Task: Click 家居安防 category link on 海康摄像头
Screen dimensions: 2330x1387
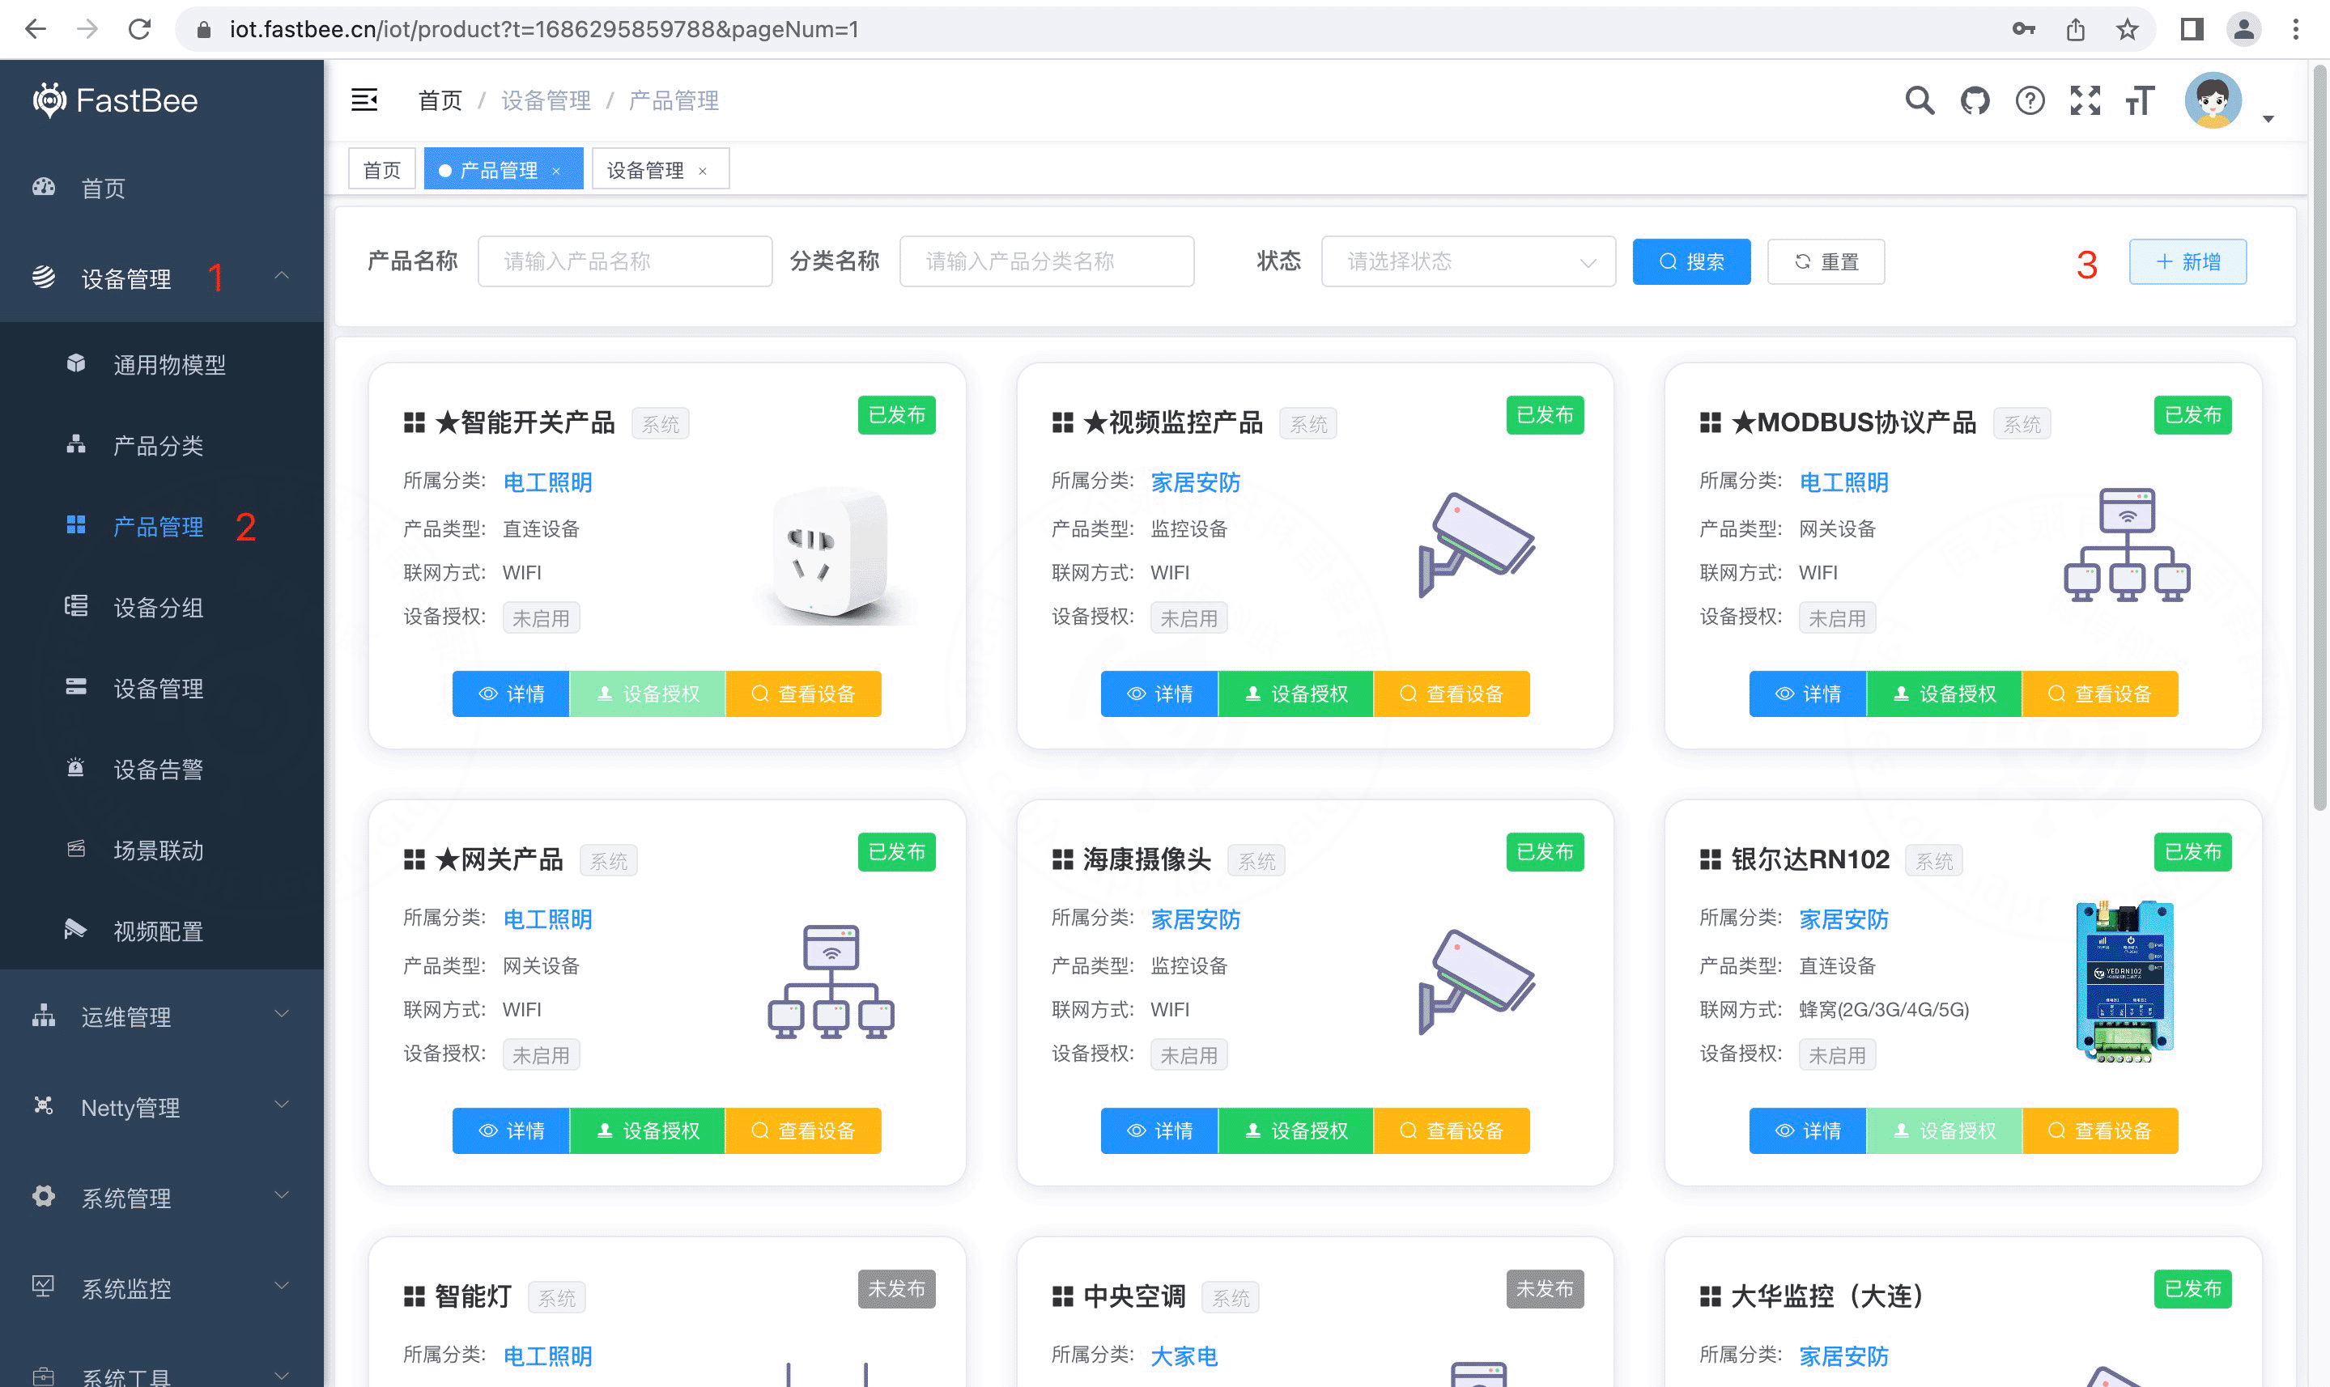Action: click(x=1195, y=918)
